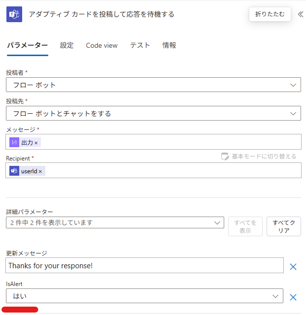Screen dimensions: 306x315
Task: Expand the 詳細パラメーター dropdown
Action: 115,222
